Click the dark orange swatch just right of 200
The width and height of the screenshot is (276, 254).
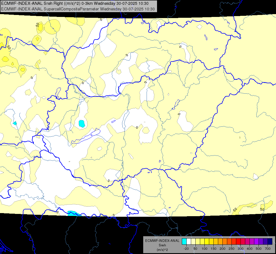click(225, 242)
